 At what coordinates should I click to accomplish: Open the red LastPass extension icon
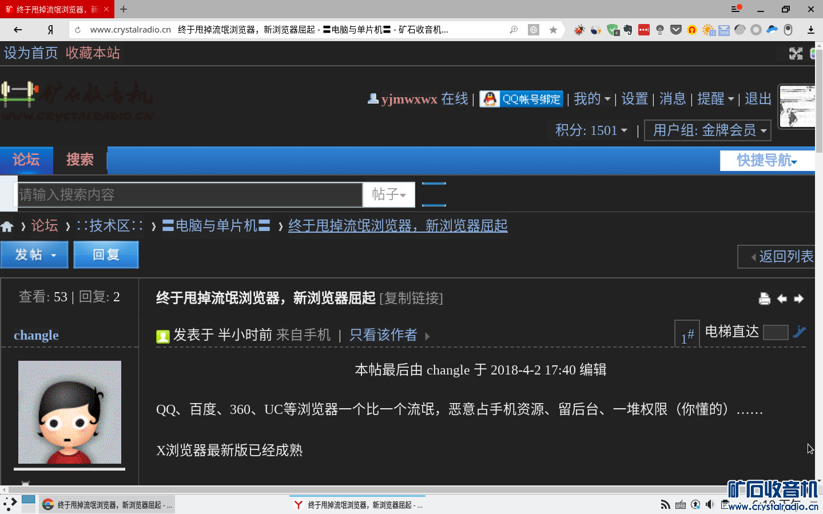(644, 30)
